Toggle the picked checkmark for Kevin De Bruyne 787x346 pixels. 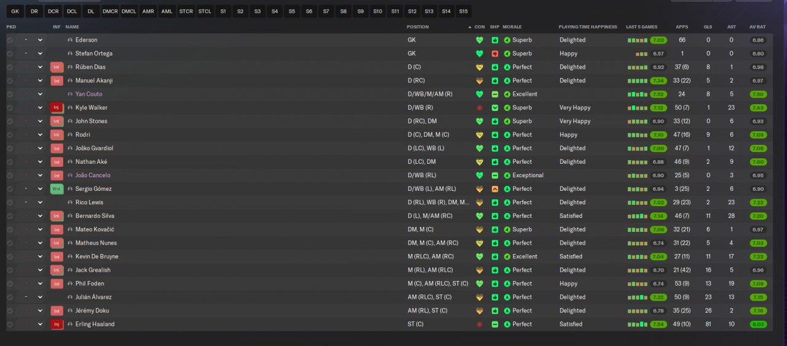(x=10, y=256)
